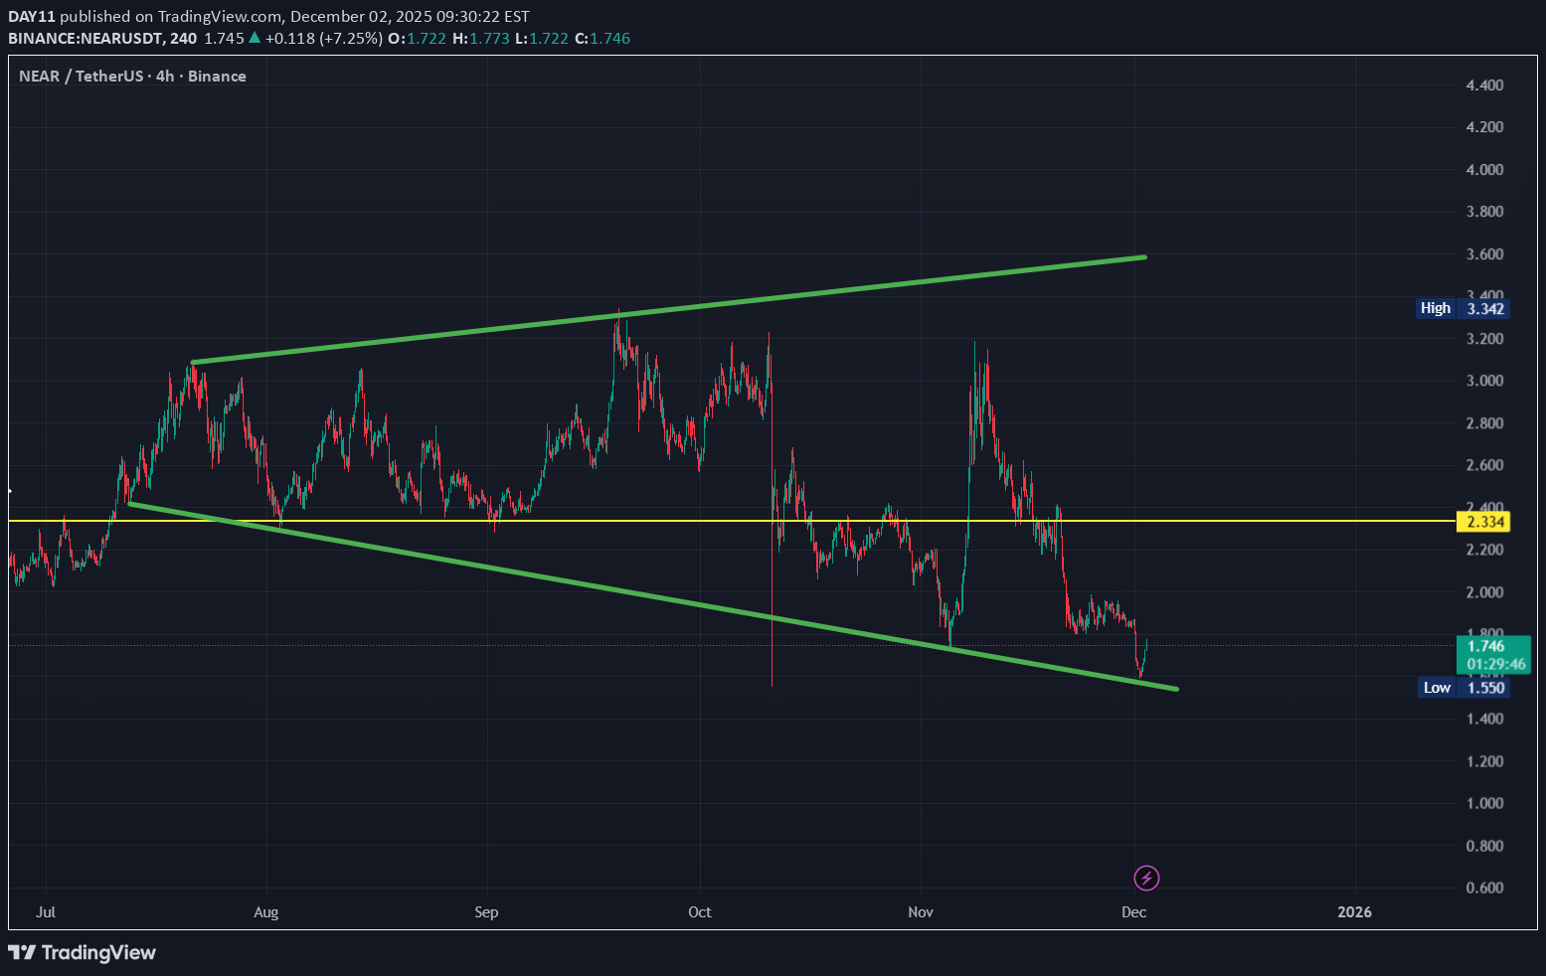Select the yellow 2.334 price label

click(1485, 522)
